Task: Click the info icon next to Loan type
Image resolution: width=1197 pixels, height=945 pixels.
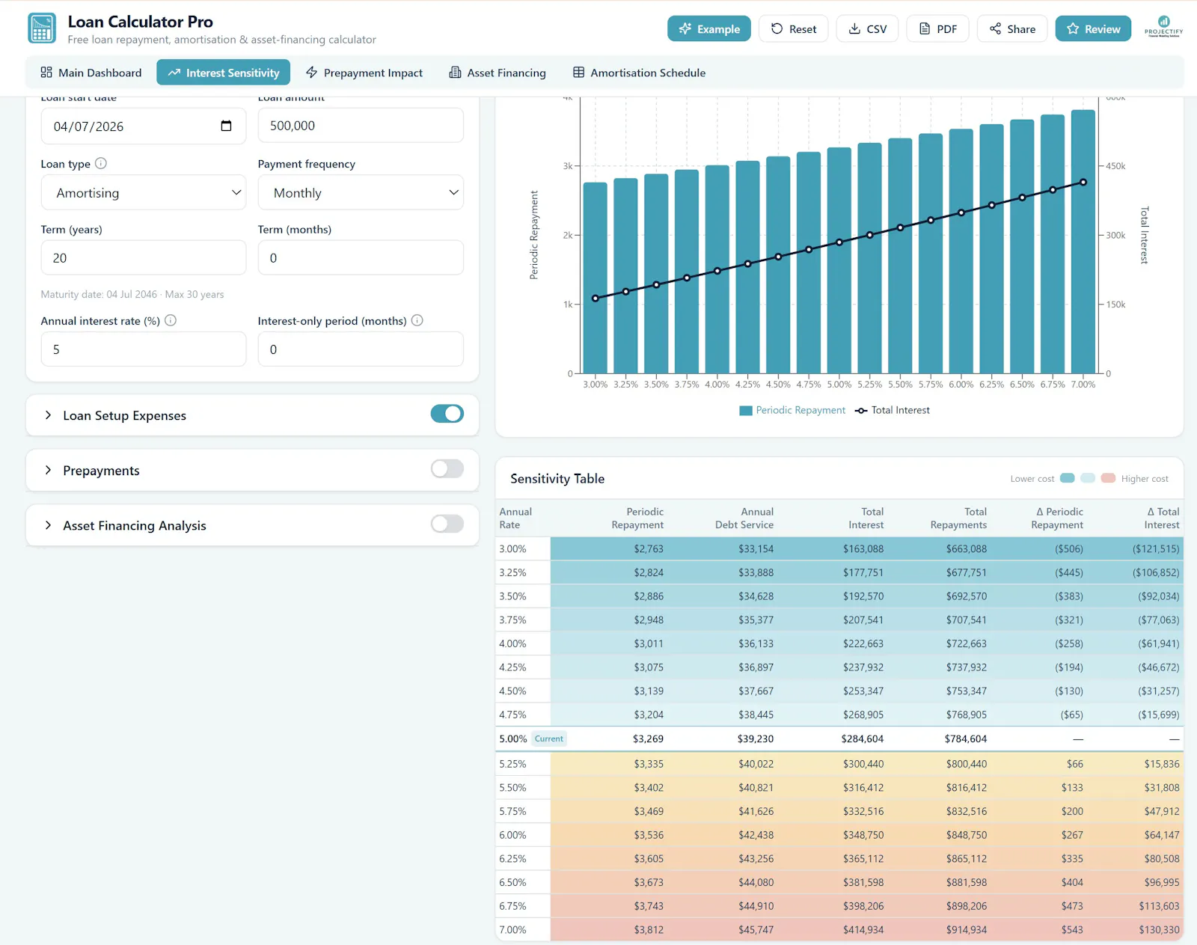Action: [101, 163]
